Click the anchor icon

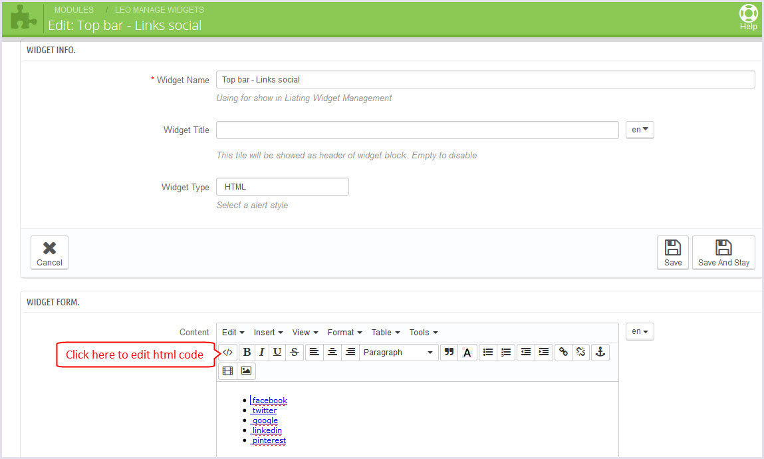[x=600, y=353]
